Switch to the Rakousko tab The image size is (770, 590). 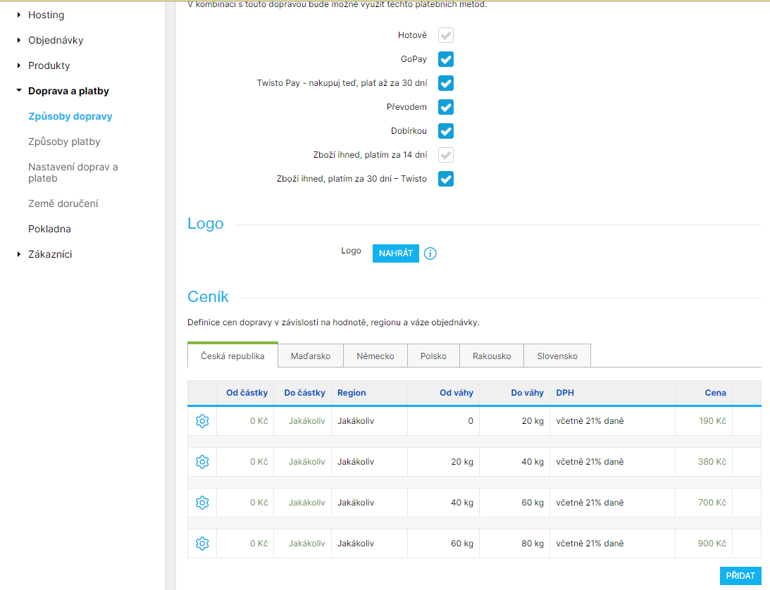(x=492, y=356)
